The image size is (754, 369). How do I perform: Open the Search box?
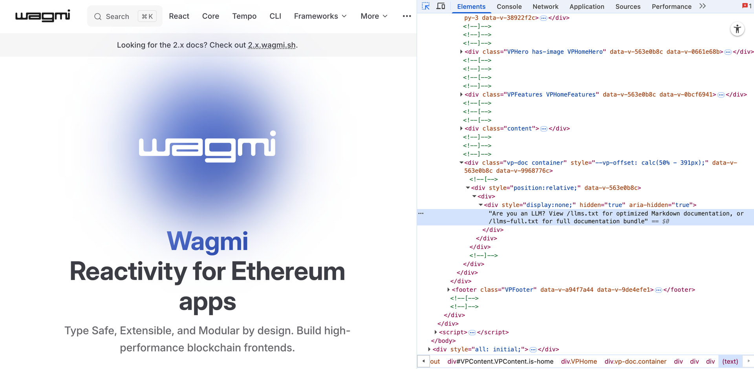click(x=125, y=16)
